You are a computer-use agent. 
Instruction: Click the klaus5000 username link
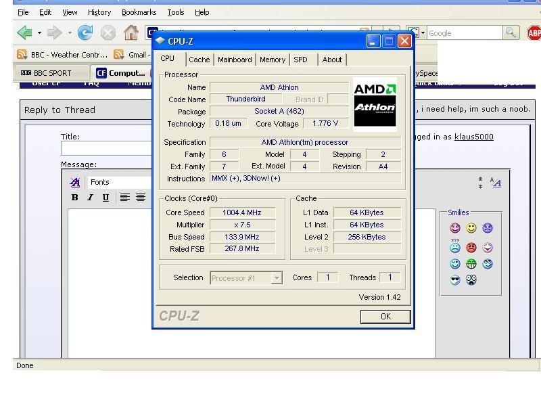pyautogui.click(x=473, y=137)
